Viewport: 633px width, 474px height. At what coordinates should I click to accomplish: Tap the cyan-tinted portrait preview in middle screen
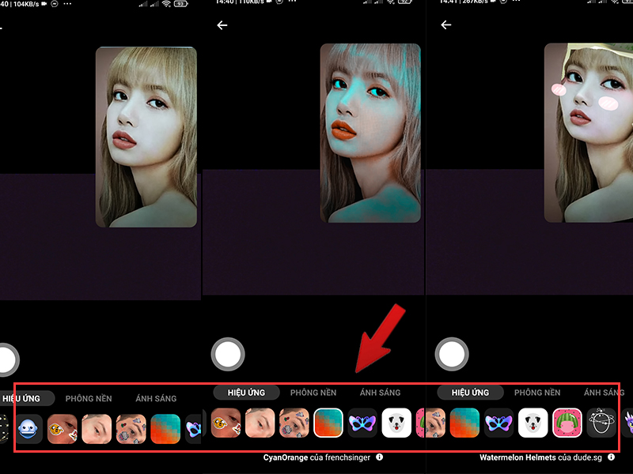tap(370, 134)
